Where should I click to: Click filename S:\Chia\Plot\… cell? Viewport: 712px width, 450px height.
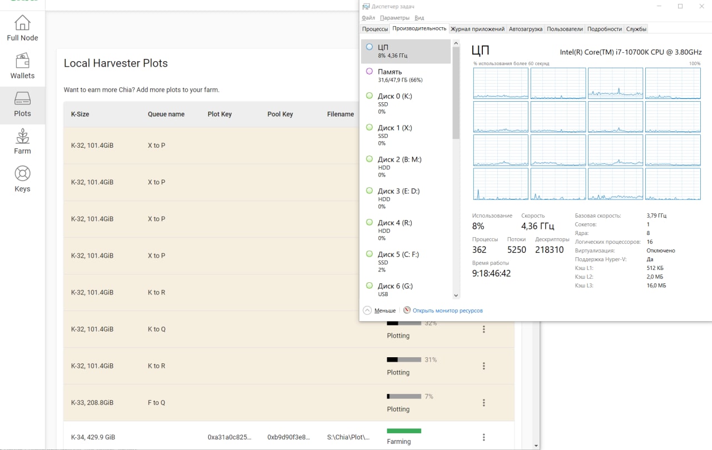(348, 437)
